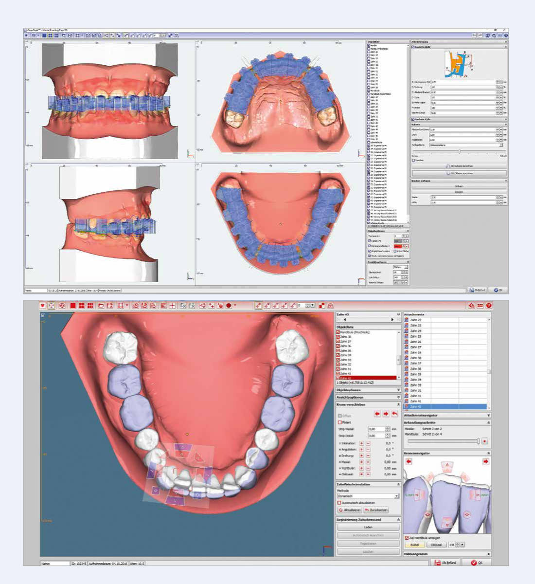The height and width of the screenshot is (584, 535).
Task: Open the Methode dropdown showing Dynamisch
Action: click(x=396, y=496)
